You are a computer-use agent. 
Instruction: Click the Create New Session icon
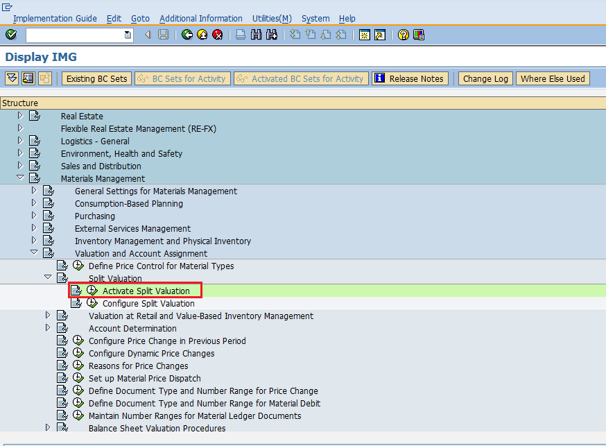[365, 35]
